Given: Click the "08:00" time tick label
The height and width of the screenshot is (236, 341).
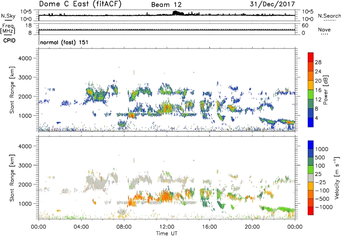Looking at the screenshot, I should click(124, 227).
